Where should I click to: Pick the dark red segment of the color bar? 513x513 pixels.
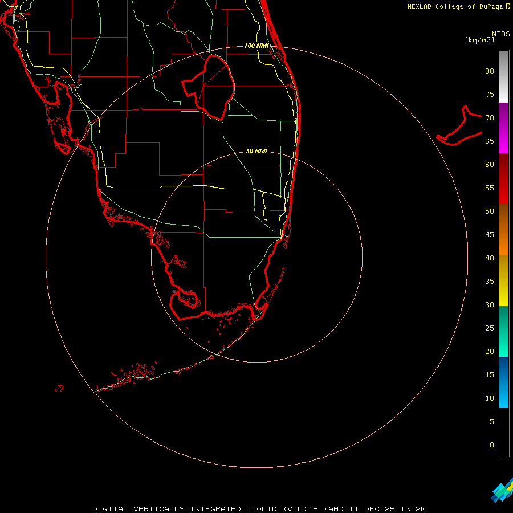(x=503, y=178)
